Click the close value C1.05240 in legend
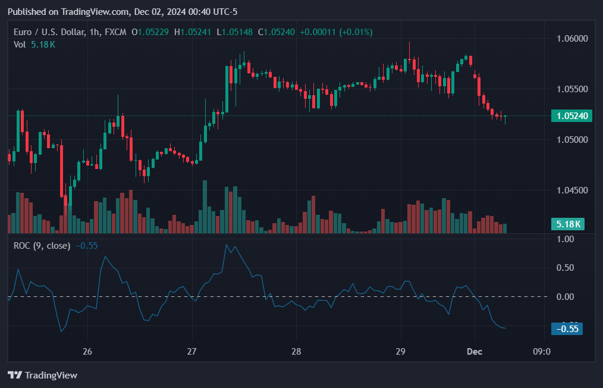The image size is (603, 388). [x=276, y=32]
